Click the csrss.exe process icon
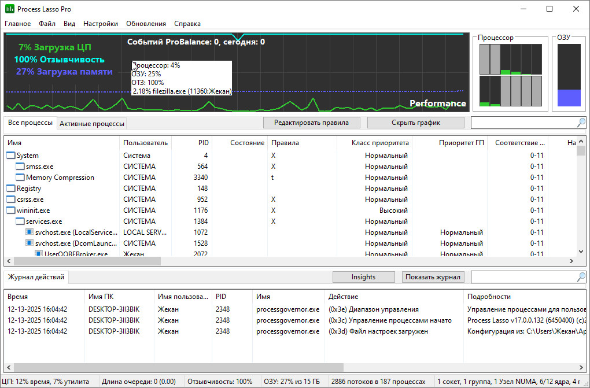This screenshot has height=388, width=590. pos(11,199)
